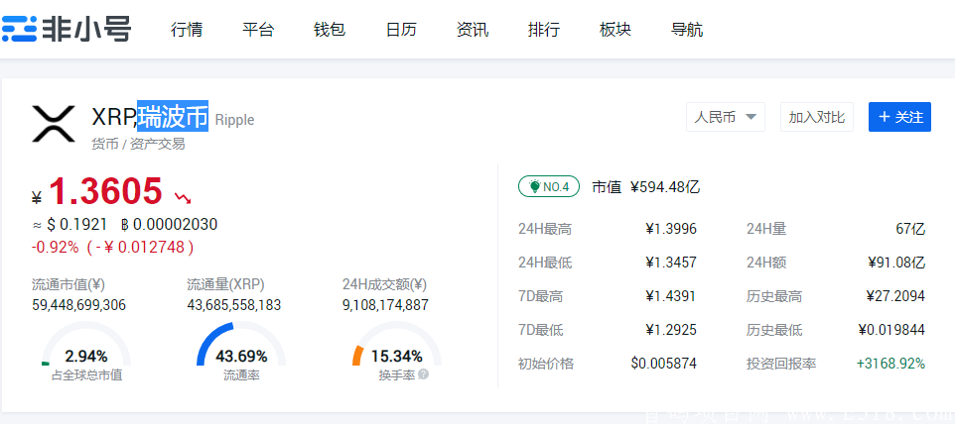Click the 7D最高 value ¥1.4391
Viewport: 955px width, 424px height.
[x=671, y=296]
